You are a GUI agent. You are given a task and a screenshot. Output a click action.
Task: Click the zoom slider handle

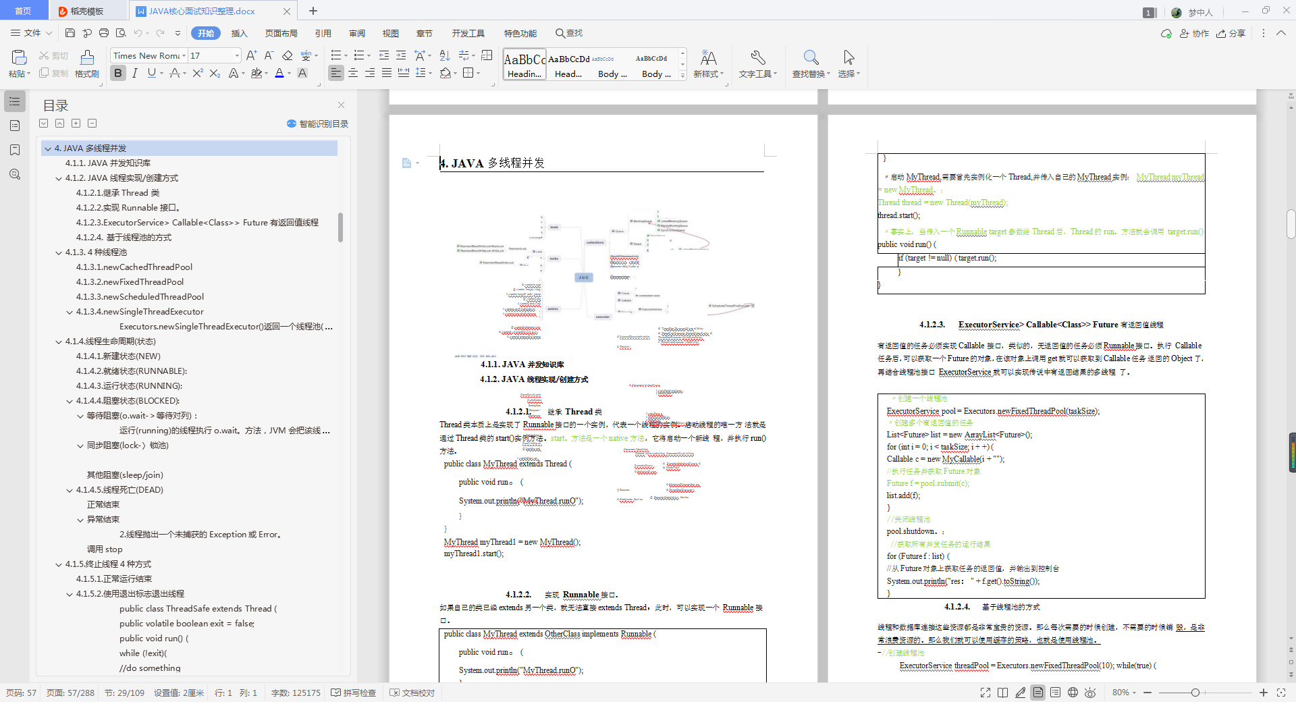(1195, 693)
